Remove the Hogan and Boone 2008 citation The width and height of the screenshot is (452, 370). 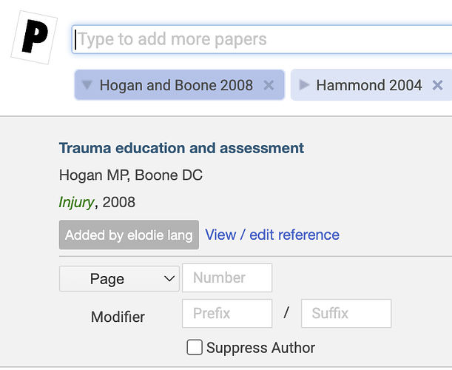tap(269, 86)
